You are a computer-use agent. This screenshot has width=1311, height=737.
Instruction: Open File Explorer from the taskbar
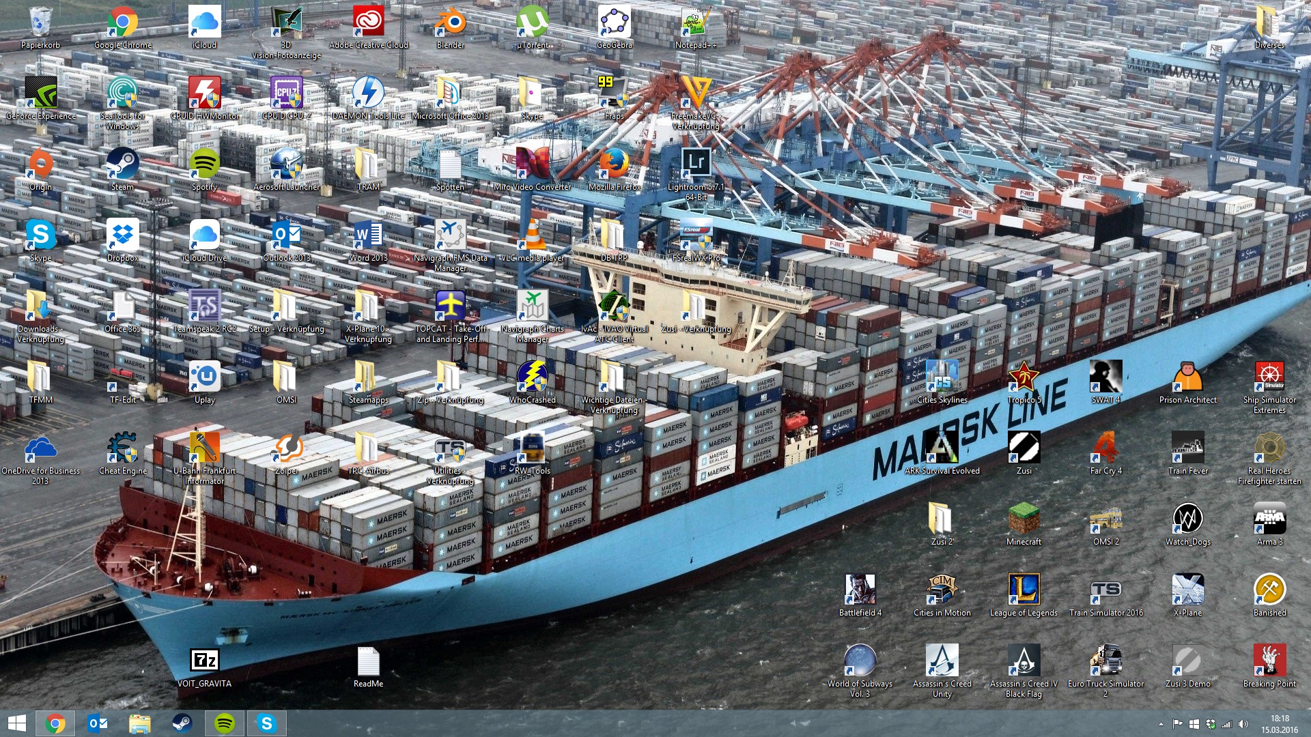[140, 723]
